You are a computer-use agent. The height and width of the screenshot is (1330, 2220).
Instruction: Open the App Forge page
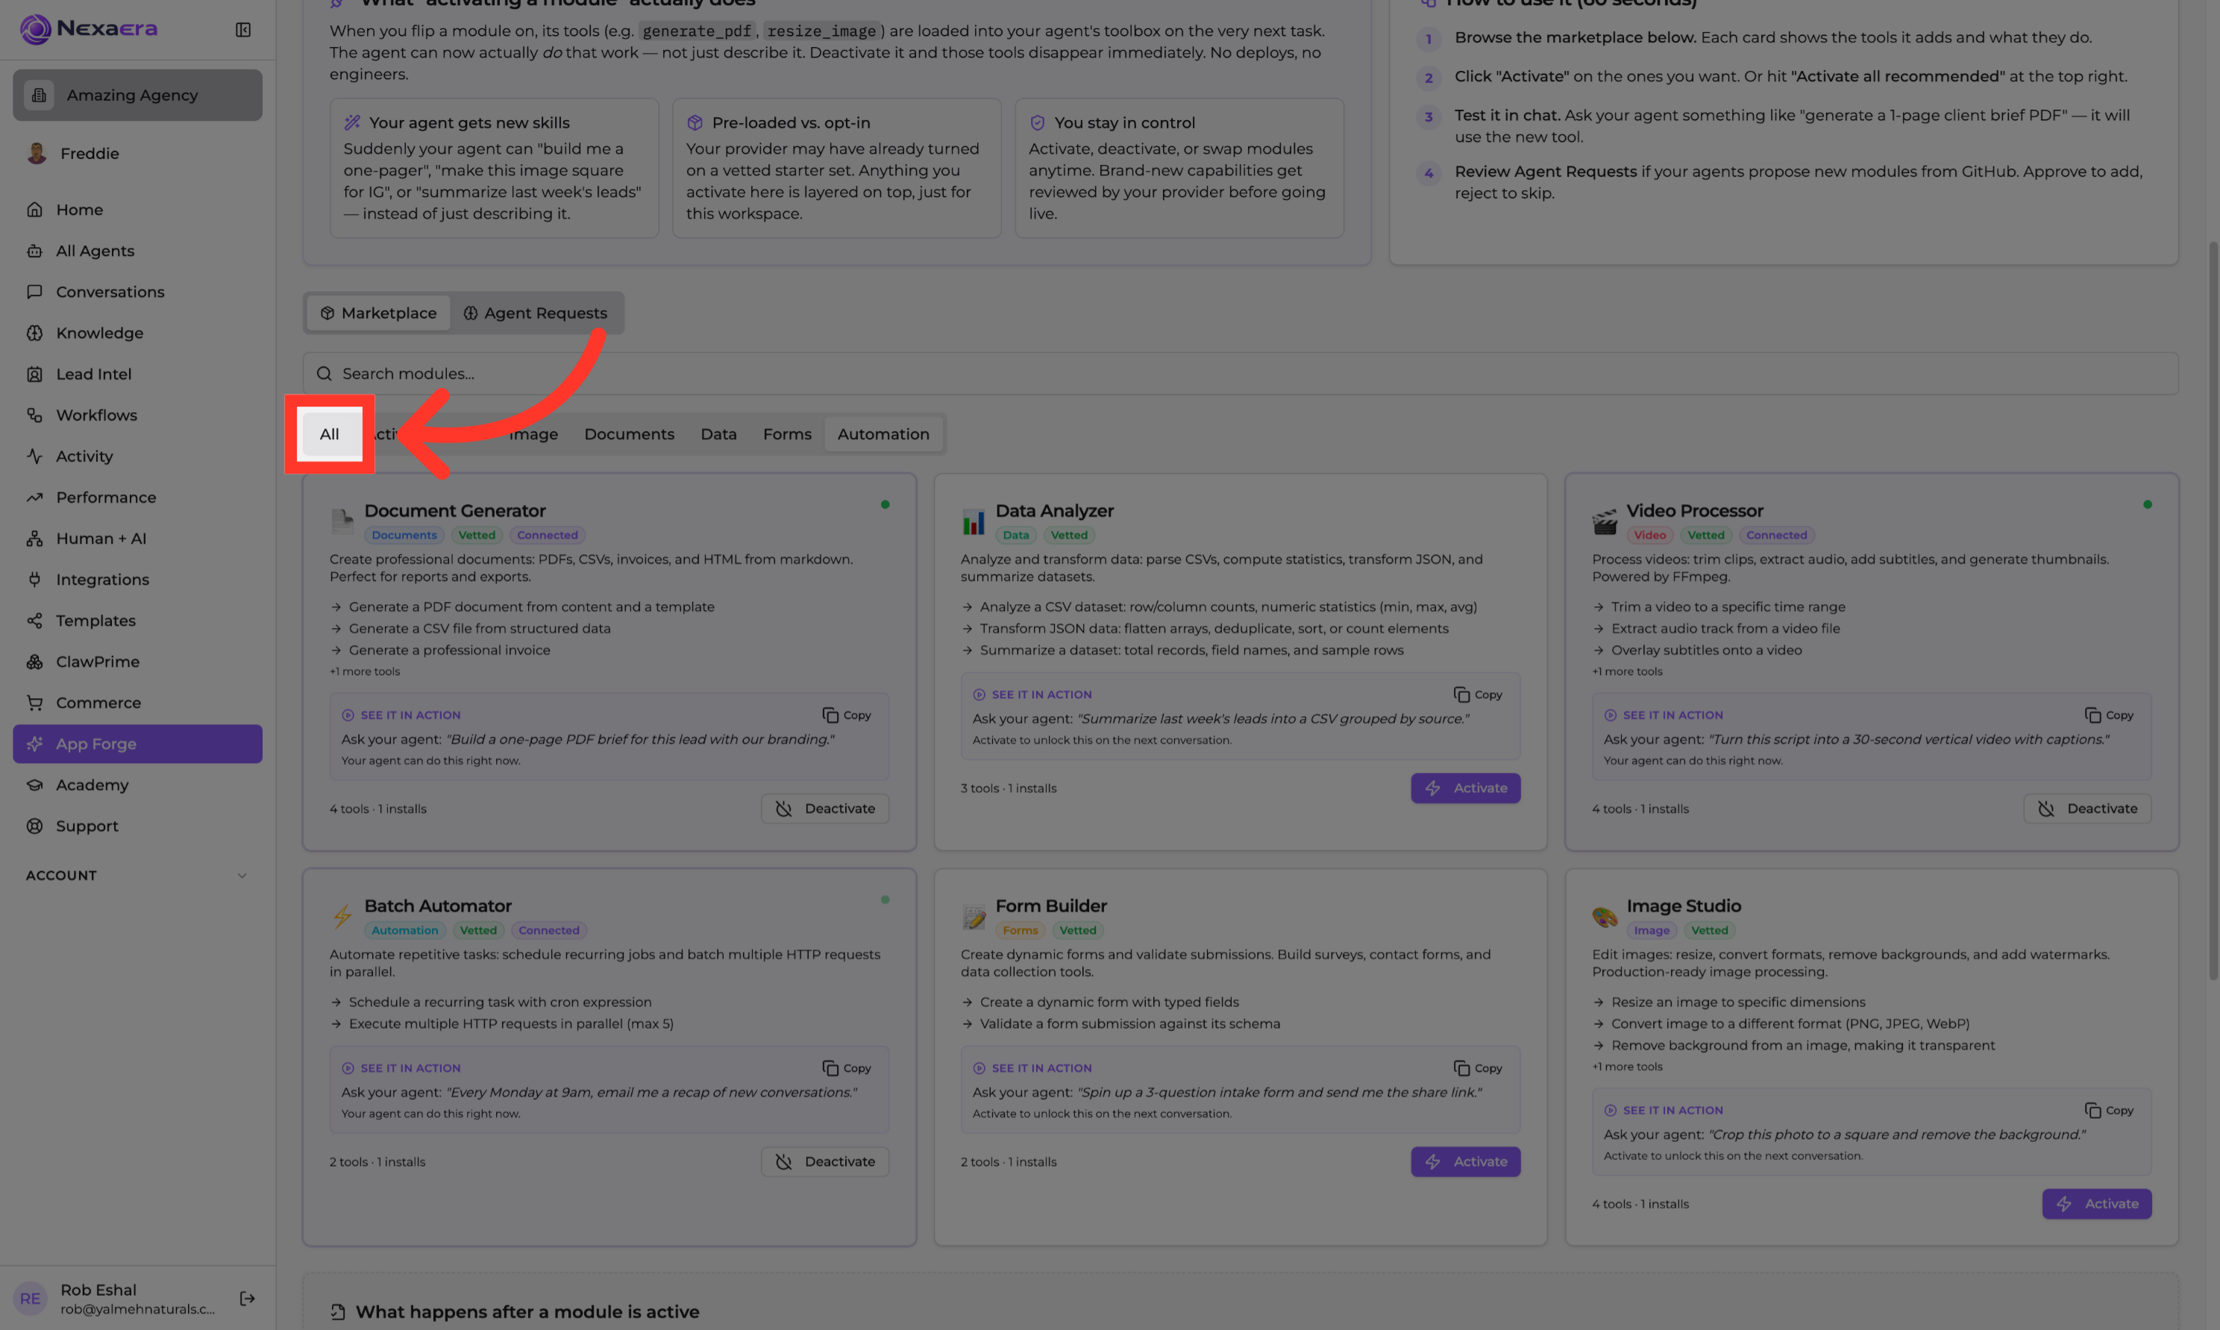tap(137, 744)
